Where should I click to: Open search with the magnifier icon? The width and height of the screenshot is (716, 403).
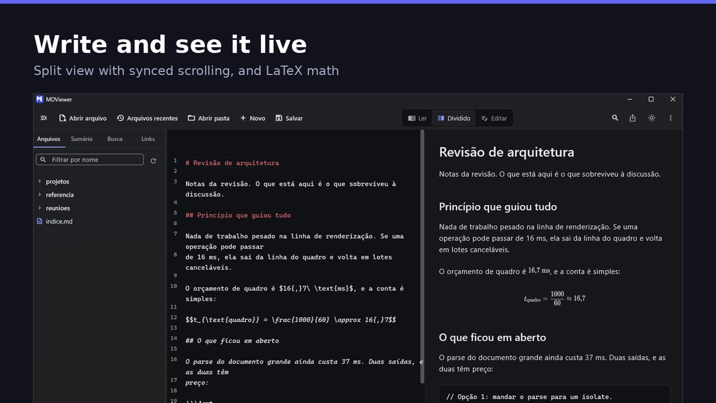click(x=615, y=118)
